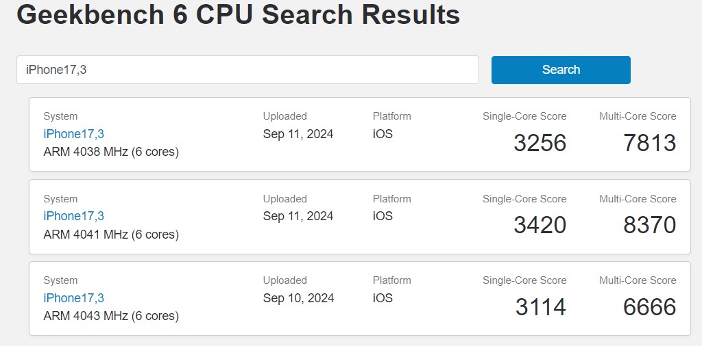The width and height of the screenshot is (702, 346).
Task: Click the multi-core score 7813
Action: 649,143
